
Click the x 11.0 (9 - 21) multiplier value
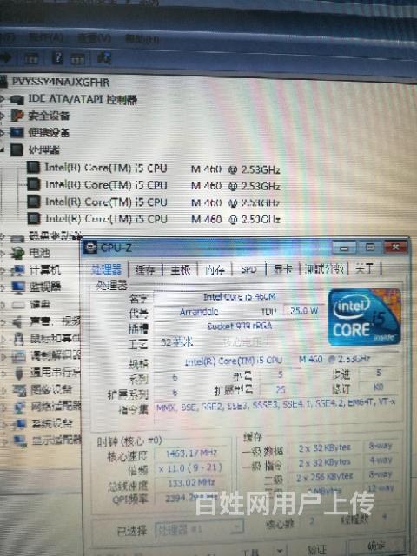coord(190,468)
